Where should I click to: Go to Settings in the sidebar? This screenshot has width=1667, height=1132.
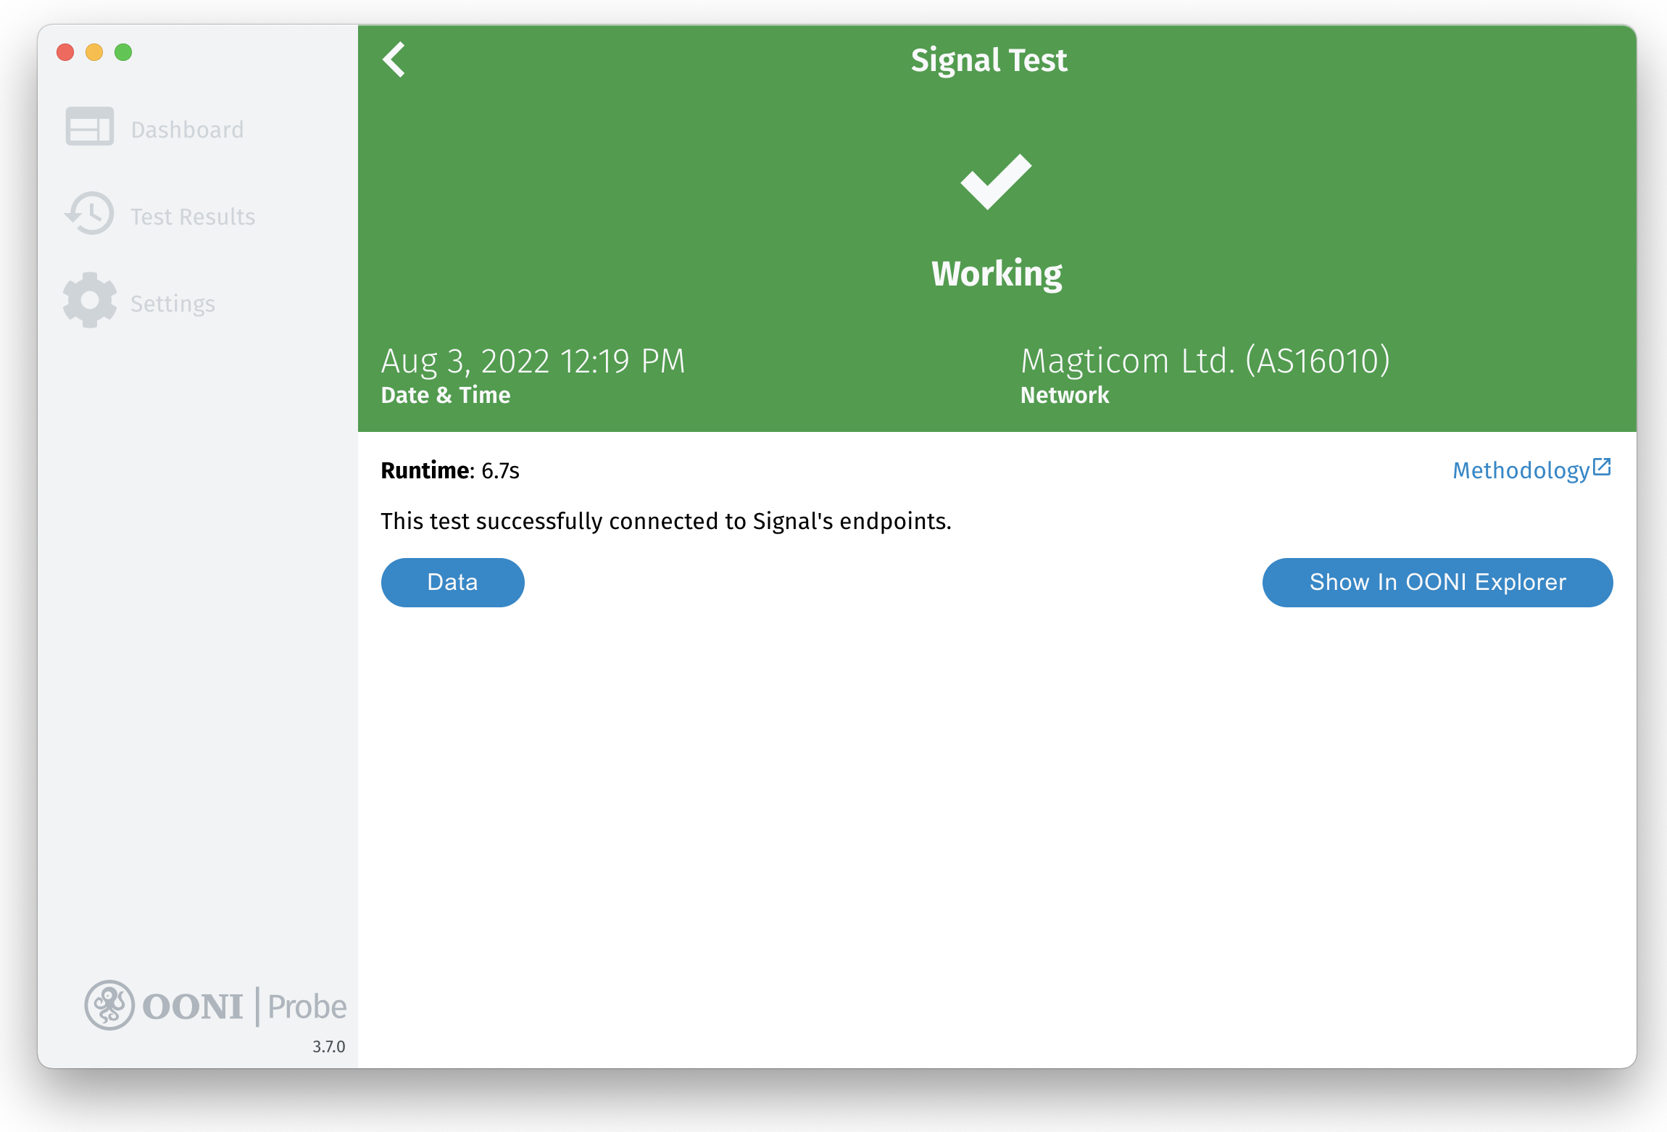(172, 304)
